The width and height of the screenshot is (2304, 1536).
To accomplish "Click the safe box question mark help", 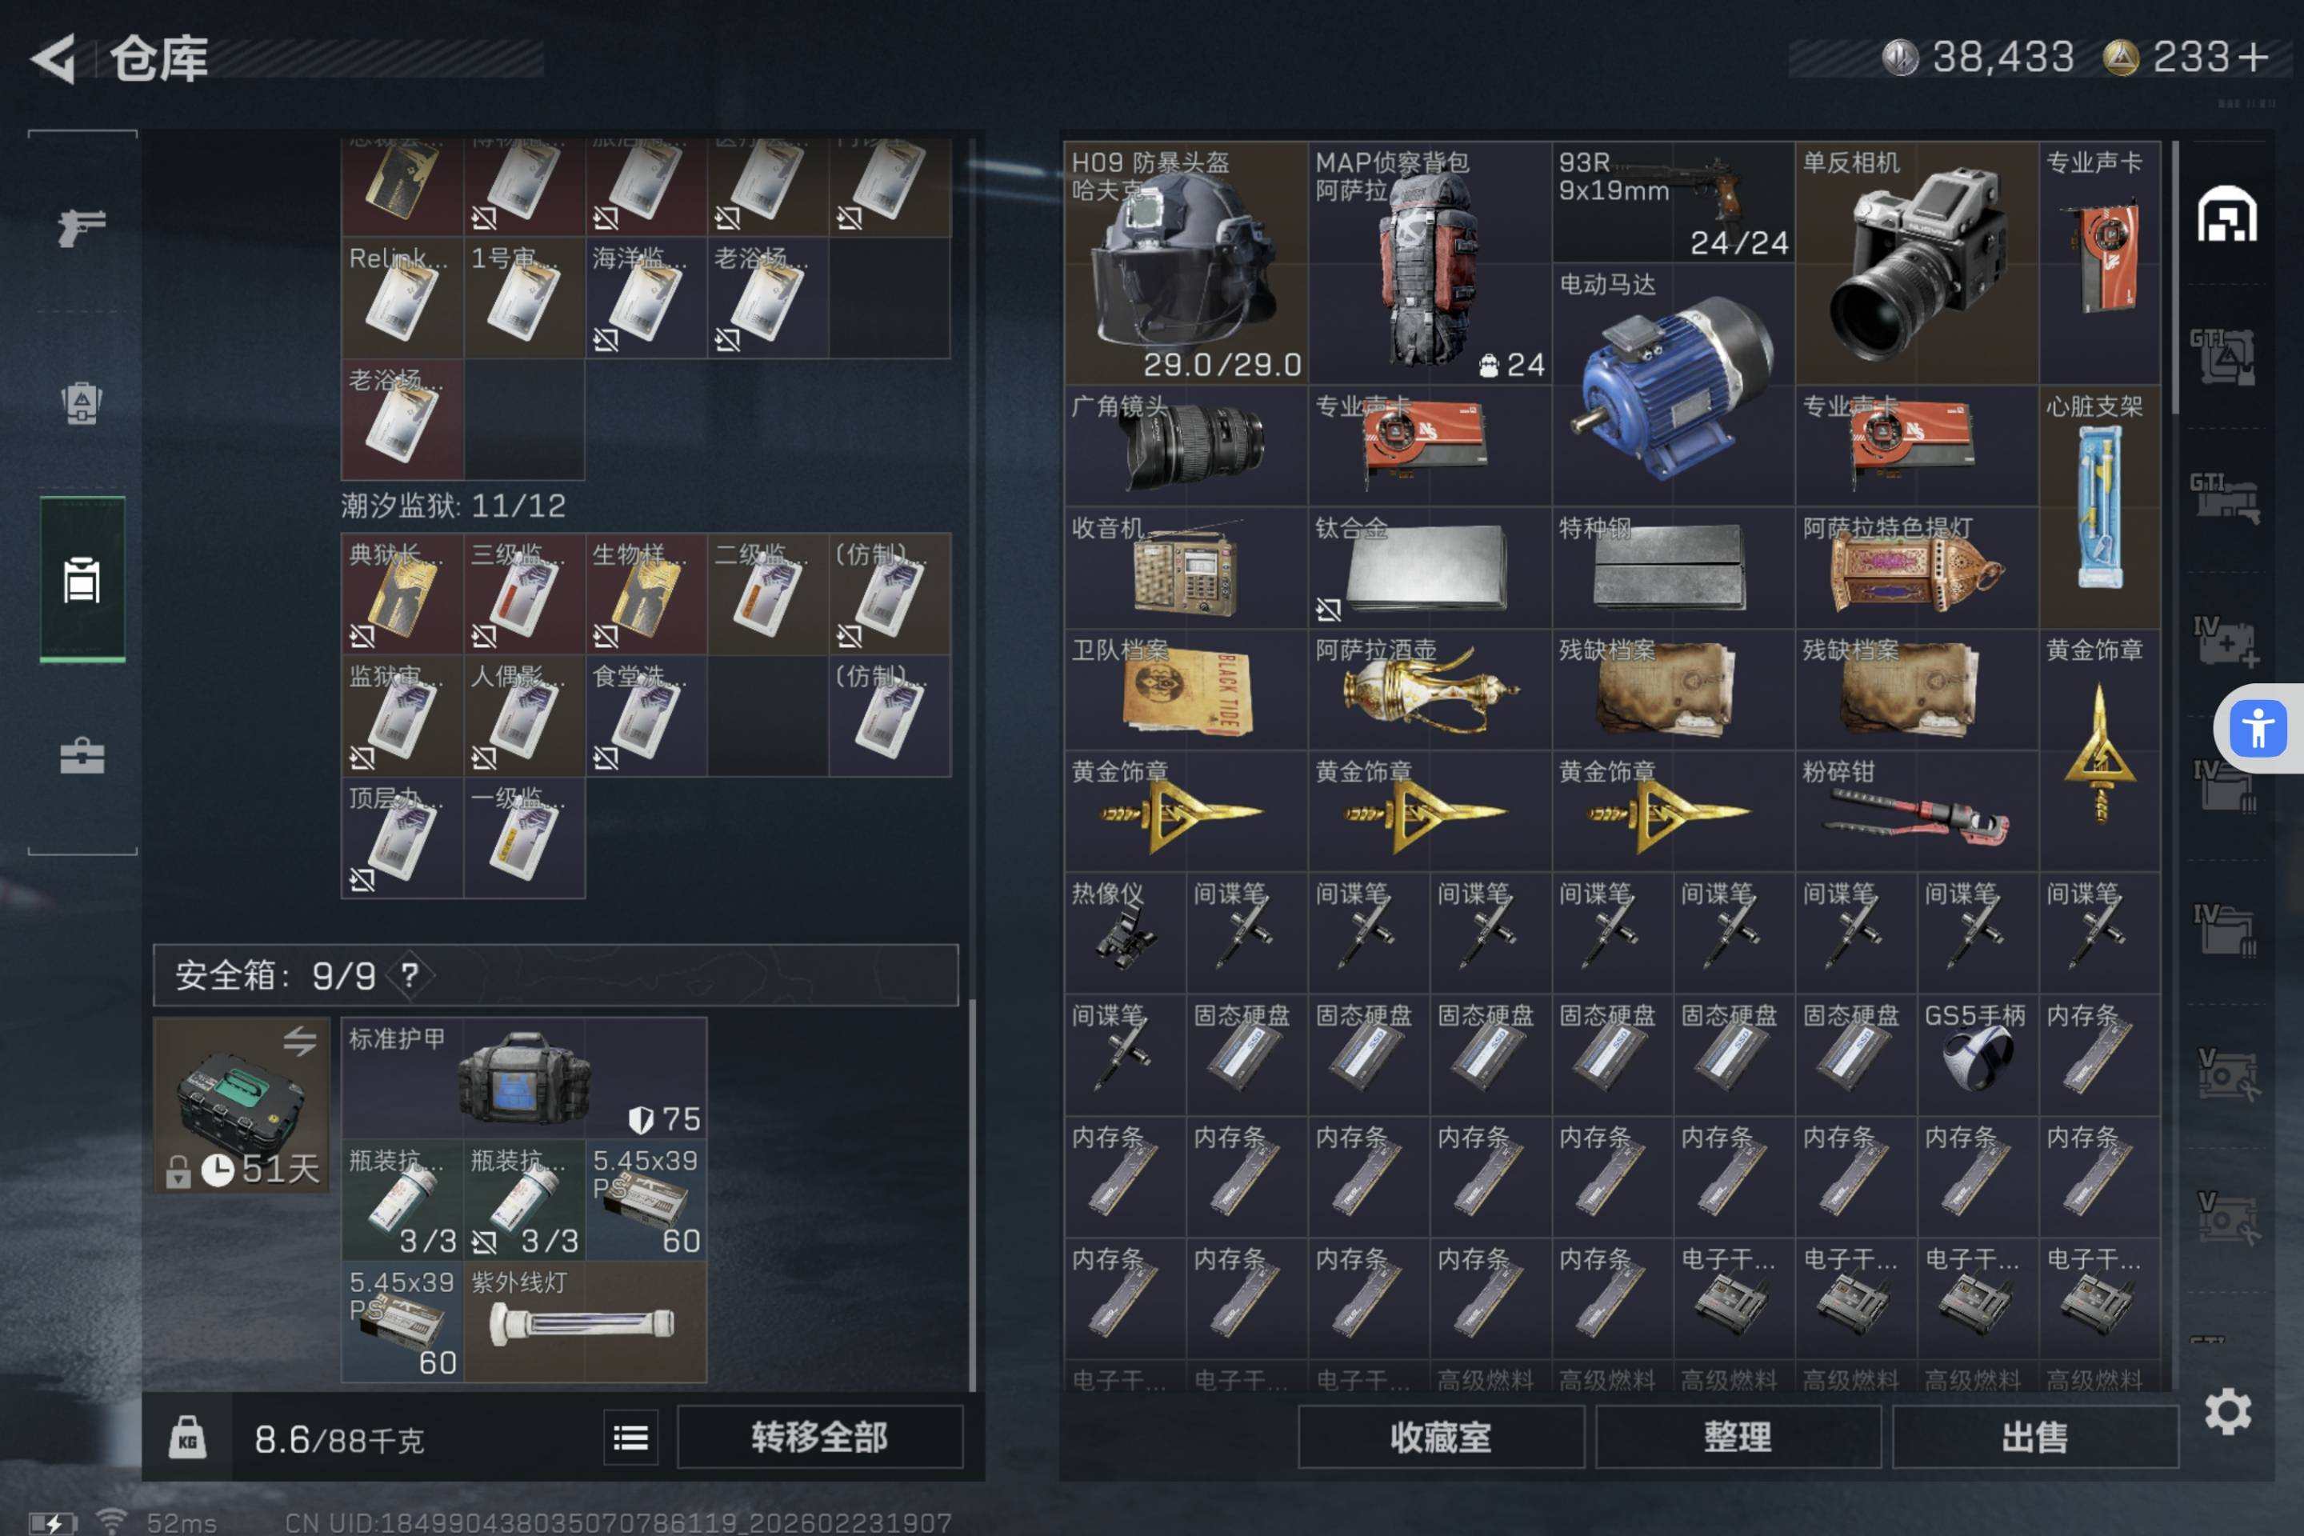I will [x=410, y=974].
